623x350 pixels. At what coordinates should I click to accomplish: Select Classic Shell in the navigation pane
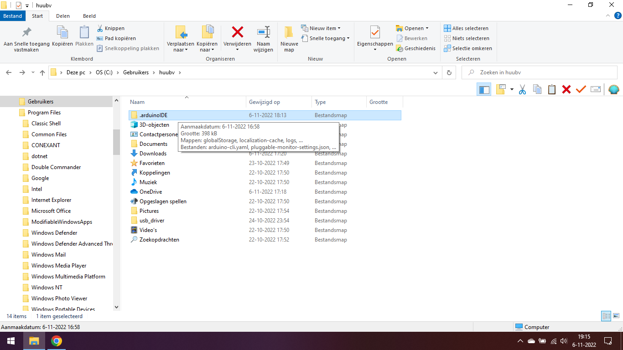[x=46, y=124]
